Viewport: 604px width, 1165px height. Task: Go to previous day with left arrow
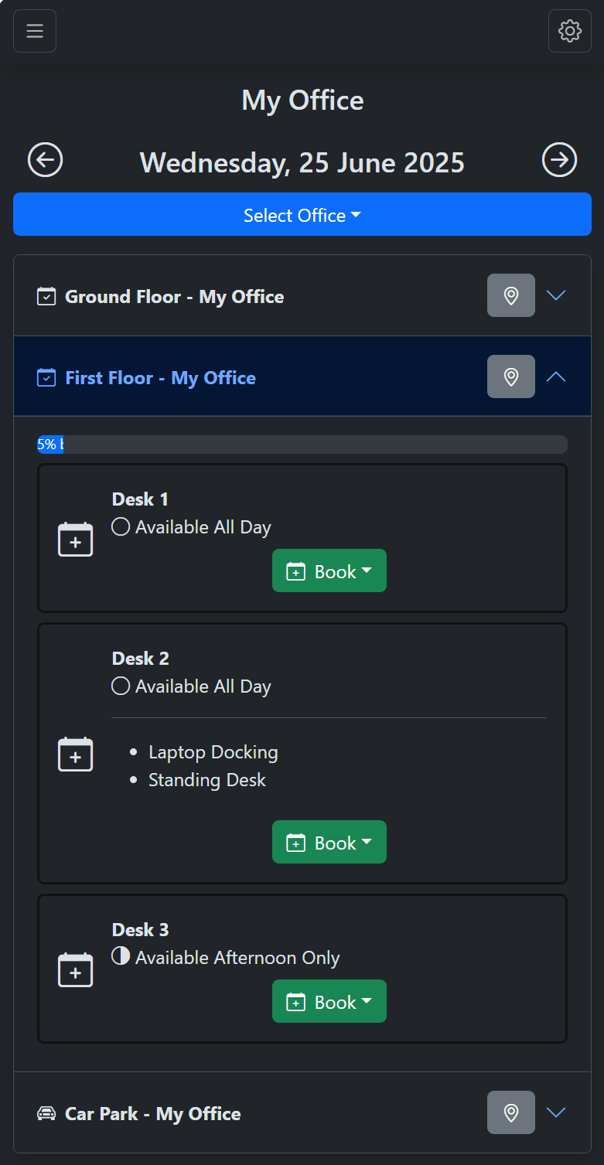tap(45, 160)
